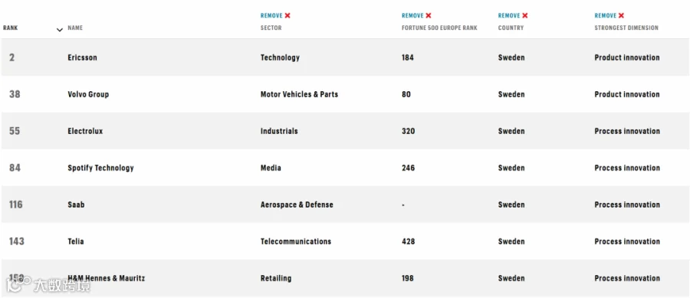Click the Fortune 500 Europe Rank header
The image size is (690, 298).
pyautogui.click(x=439, y=28)
